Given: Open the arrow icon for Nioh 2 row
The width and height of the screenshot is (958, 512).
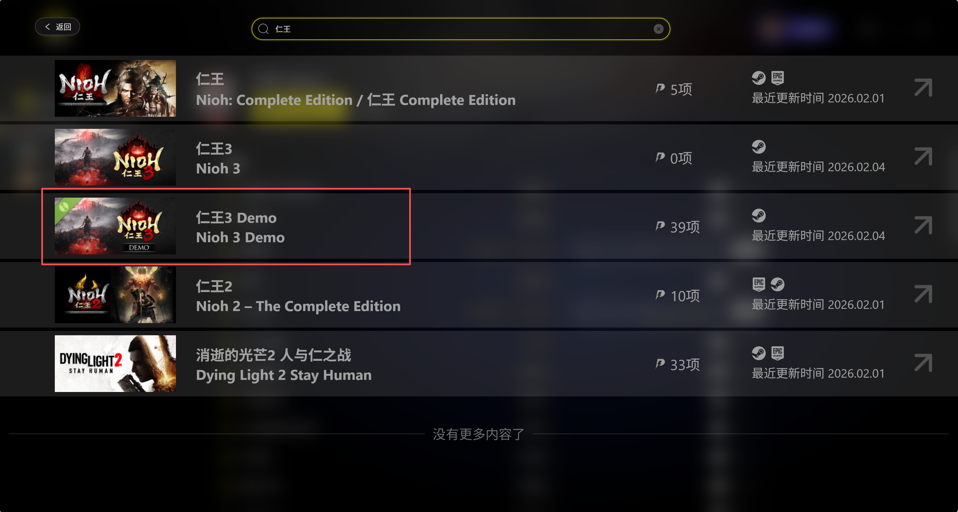Looking at the screenshot, I should click(x=923, y=294).
